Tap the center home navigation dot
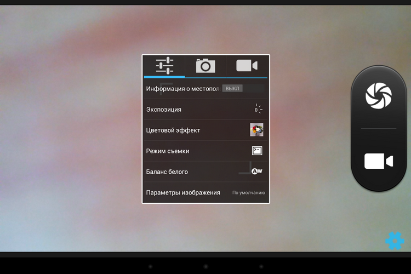This screenshot has height=274, width=411. [x=206, y=266]
